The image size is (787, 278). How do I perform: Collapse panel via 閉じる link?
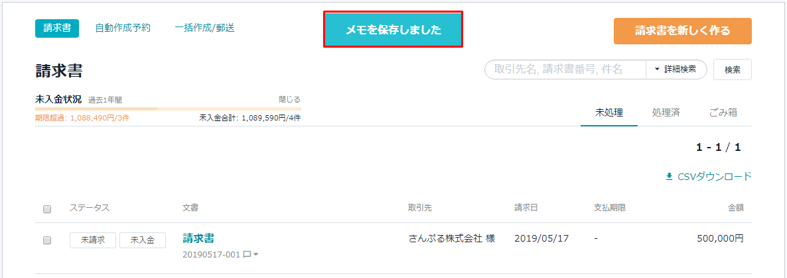(x=289, y=99)
